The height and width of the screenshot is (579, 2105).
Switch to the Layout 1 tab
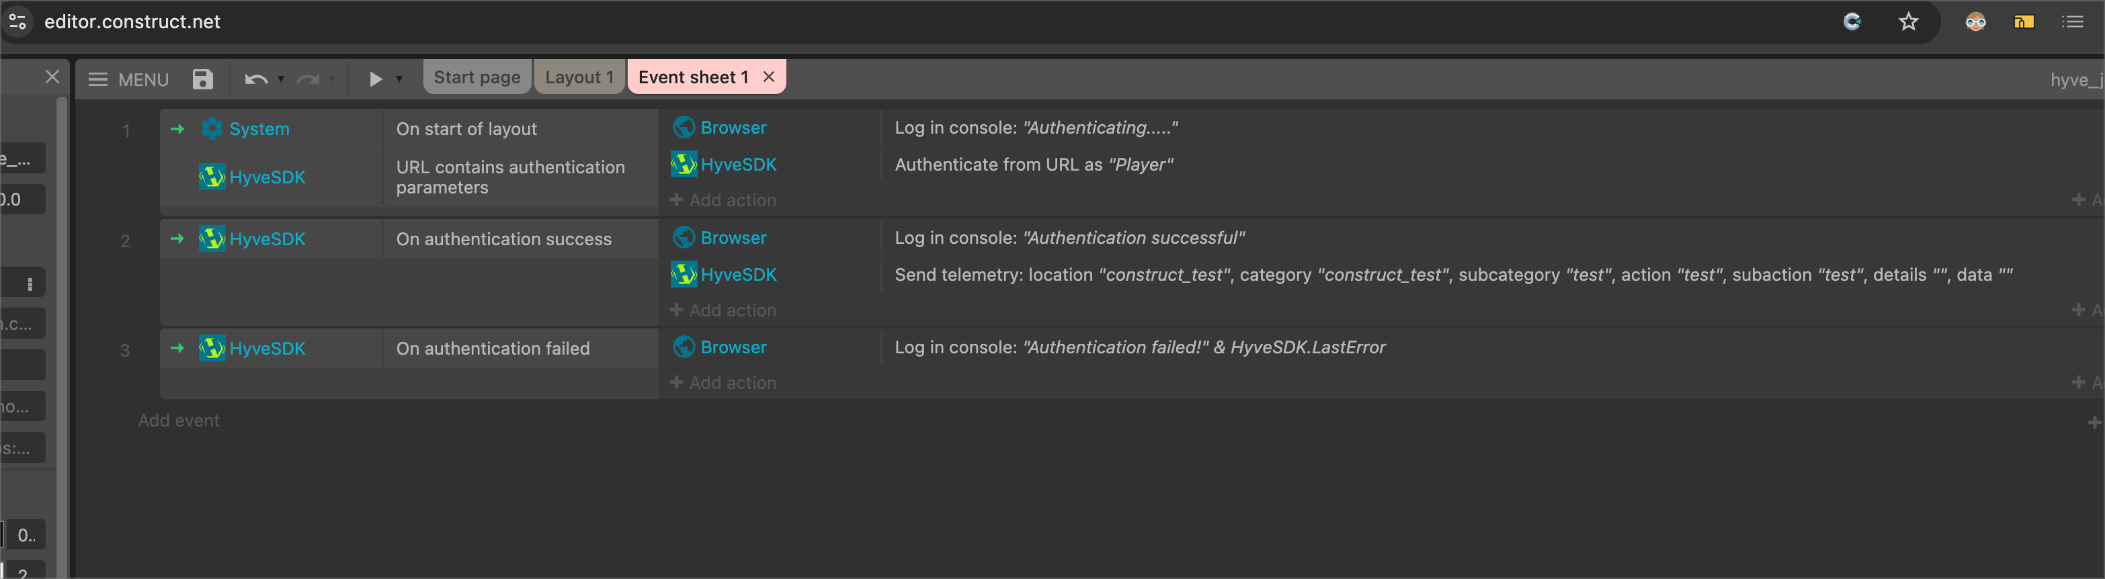coord(579,78)
